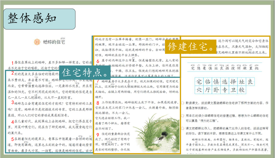Viewport: 275px width, 158px height.
Task: Select the 厅 cell in the writing grid
Action: click(208, 90)
